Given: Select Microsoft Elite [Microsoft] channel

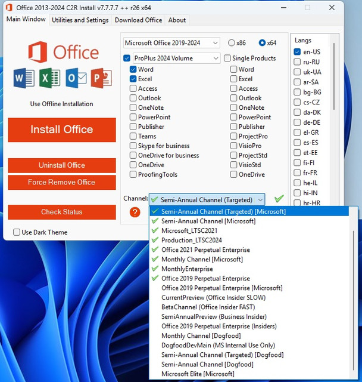Looking at the screenshot, I should (249, 374).
